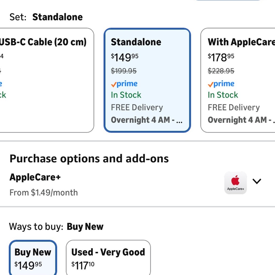Screen dimensions: 275x275
Task: Select the Standalone set option card
Action: [147, 80]
